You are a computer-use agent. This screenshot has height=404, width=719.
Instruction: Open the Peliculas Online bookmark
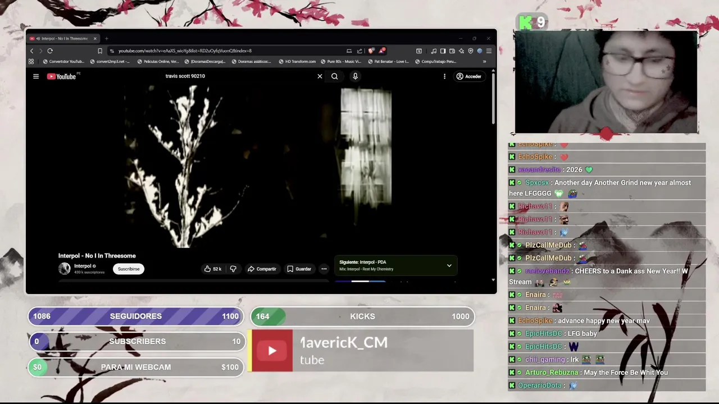pyautogui.click(x=158, y=62)
